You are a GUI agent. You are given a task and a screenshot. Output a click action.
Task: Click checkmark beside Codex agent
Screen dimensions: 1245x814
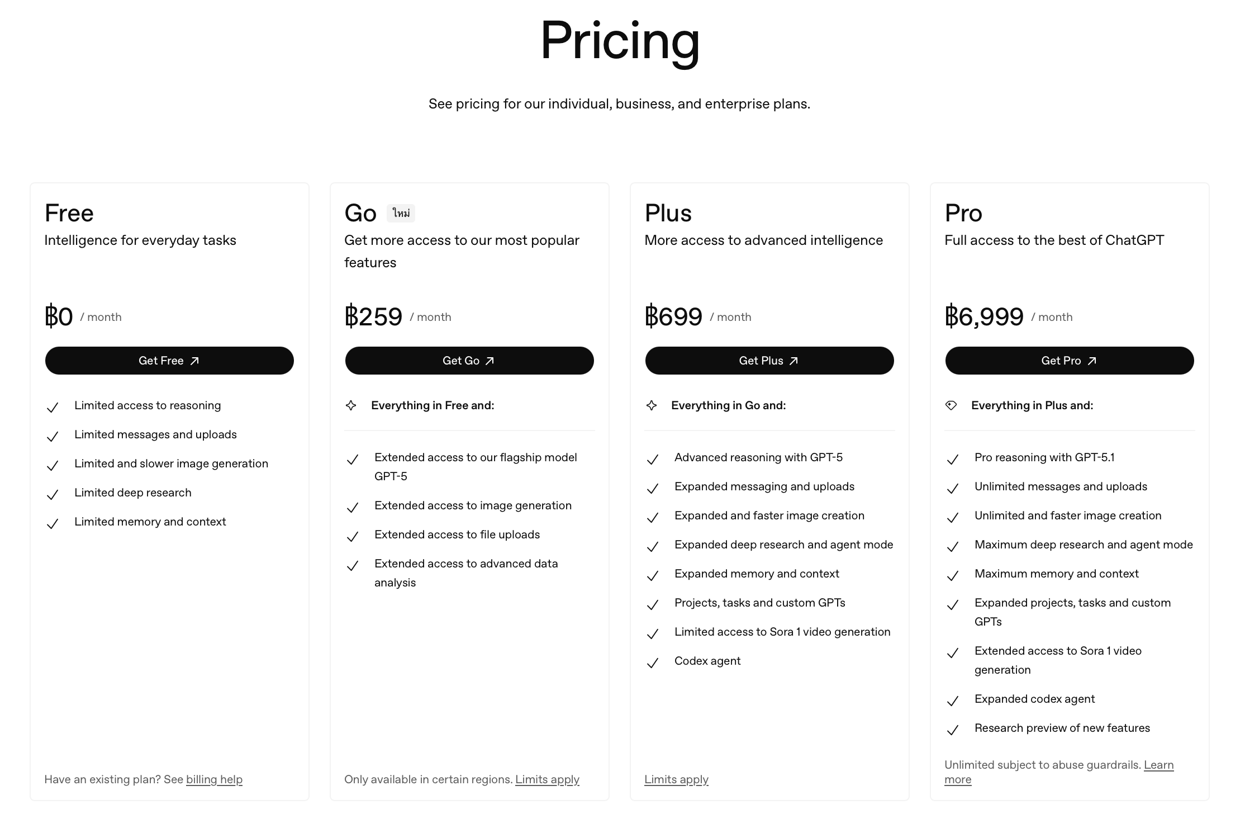click(652, 662)
